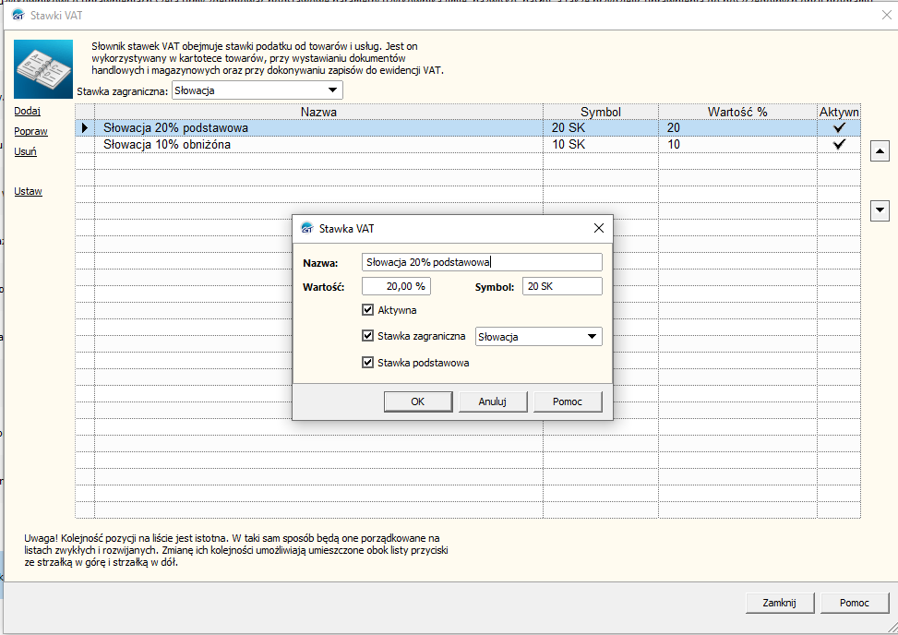898x635 pixels.
Task: Toggle the Stawka podstawowa checkbox
Action: pyautogui.click(x=367, y=362)
